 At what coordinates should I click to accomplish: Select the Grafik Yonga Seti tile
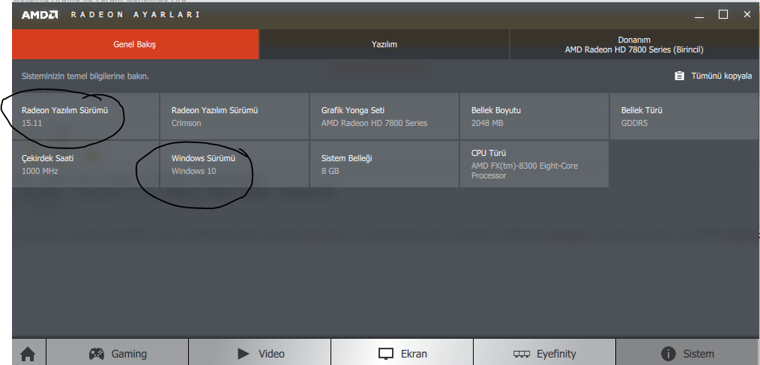click(x=384, y=116)
